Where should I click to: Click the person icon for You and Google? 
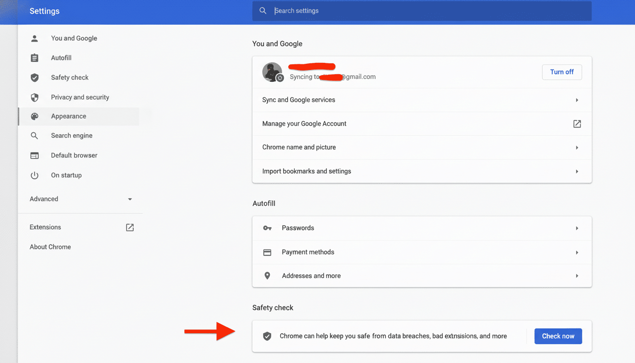[34, 38]
